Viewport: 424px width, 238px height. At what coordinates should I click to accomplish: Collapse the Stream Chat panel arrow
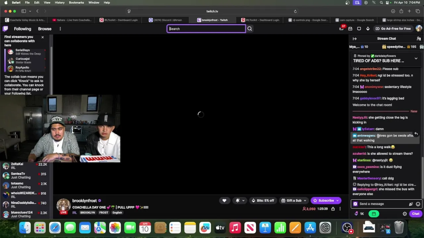pyautogui.click(x=355, y=39)
